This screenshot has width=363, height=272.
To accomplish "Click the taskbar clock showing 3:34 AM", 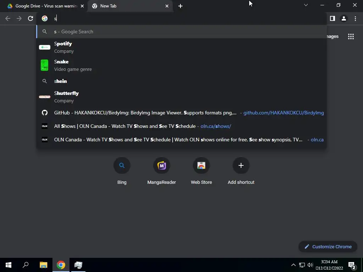I will click(329, 265).
